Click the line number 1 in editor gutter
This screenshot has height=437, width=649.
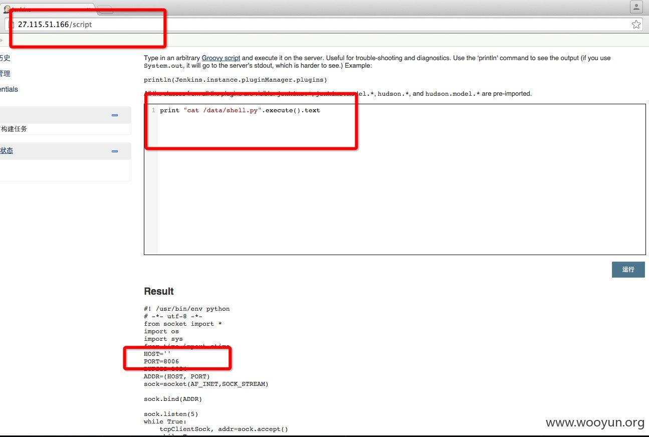pyautogui.click(x=153, y=110)
